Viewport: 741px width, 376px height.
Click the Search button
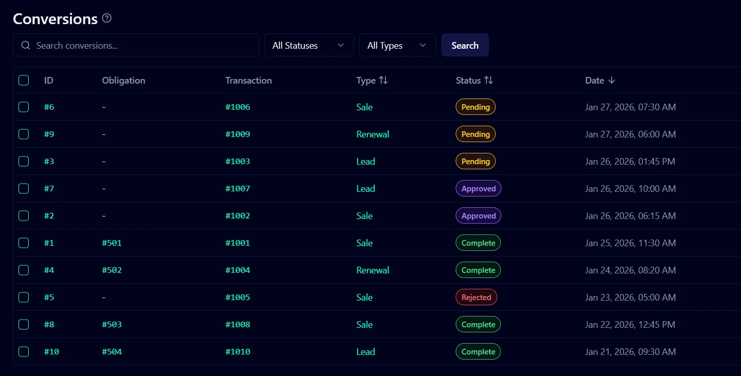click(465, 45)
